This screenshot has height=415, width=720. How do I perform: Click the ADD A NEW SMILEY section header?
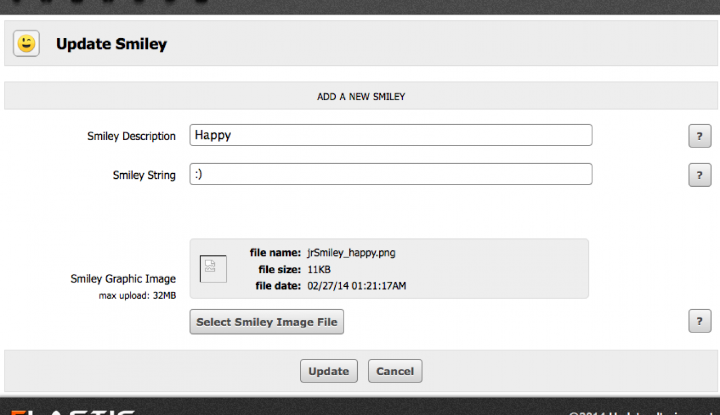[x=361, y=97]
